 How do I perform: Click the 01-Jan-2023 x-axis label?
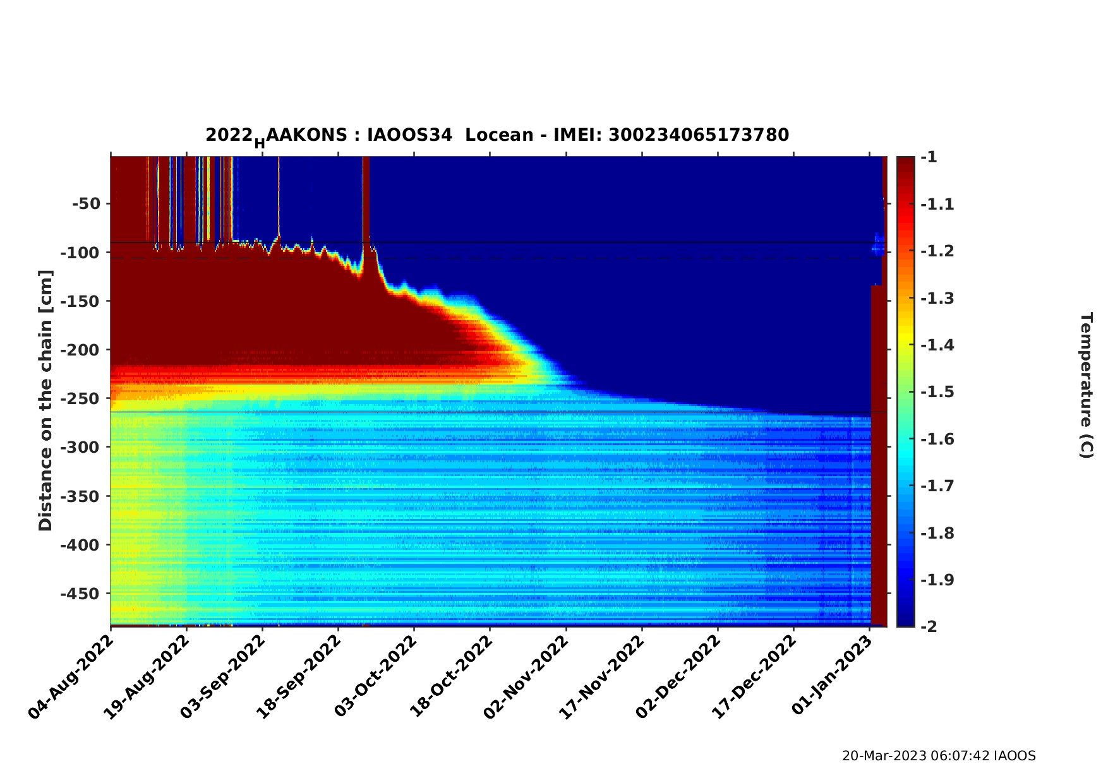(x=832, y=676)
